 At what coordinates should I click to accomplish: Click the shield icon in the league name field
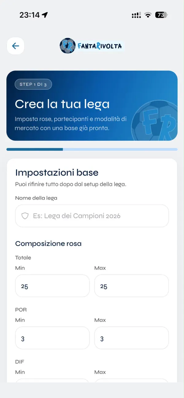25,216
